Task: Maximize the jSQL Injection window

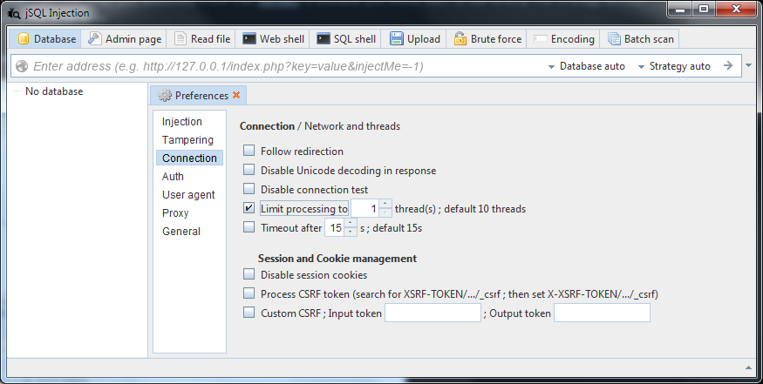Action: click(704, 10)
